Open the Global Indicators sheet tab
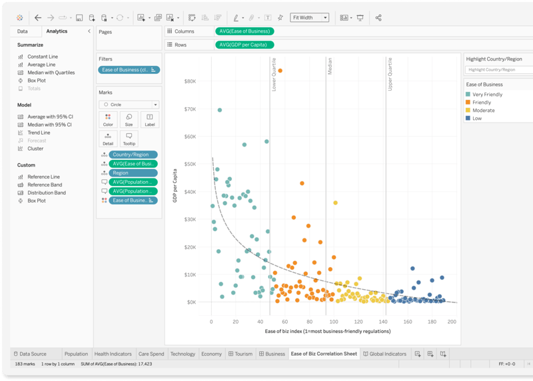Viewport: 533px width, 381px height. pos(384,354)
